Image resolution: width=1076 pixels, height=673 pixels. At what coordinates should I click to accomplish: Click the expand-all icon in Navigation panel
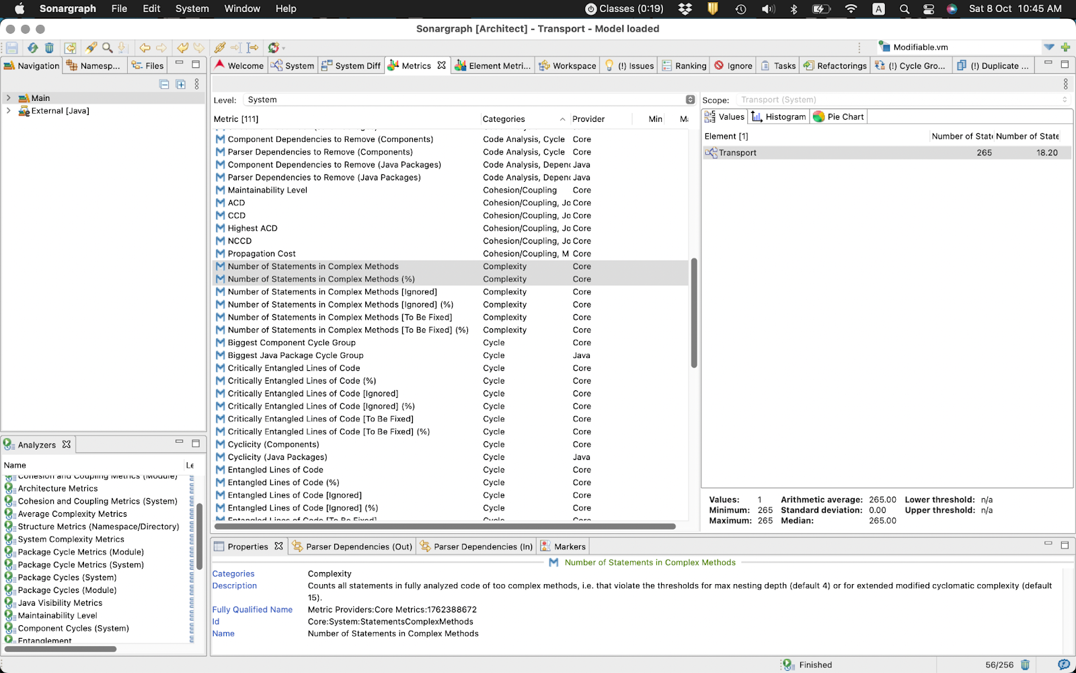click(x=180, y=84)
